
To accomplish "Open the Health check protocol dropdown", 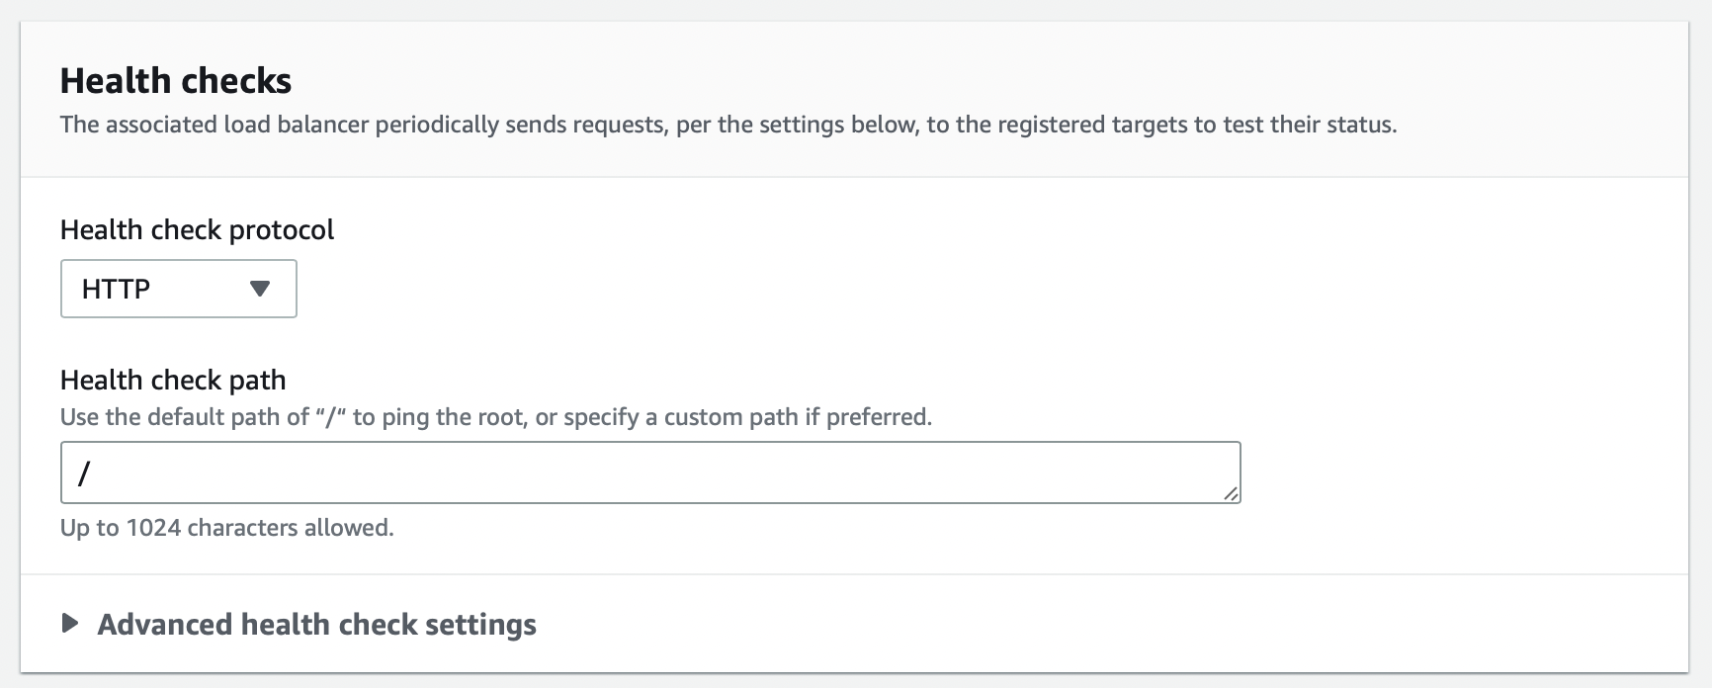I will (x=178, y=289).
